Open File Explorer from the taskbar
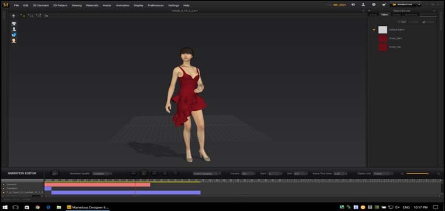Screen dimensions: 445x211 click(x=59, y=207)
